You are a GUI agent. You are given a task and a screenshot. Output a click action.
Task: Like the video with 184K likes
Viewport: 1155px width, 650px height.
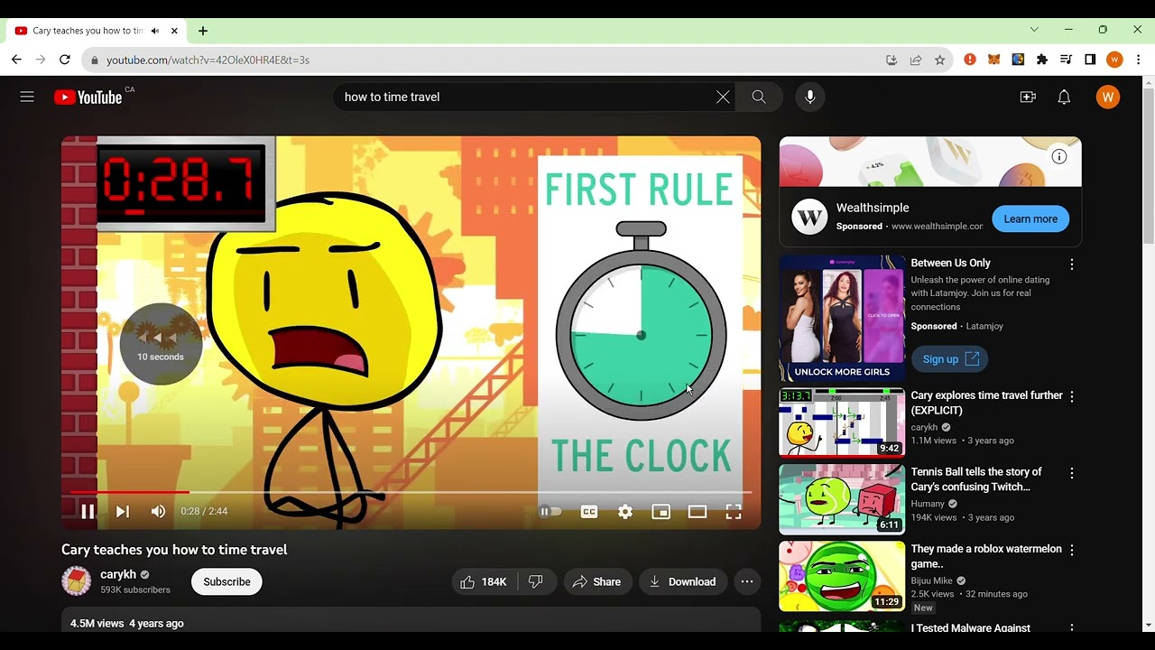pyautogui.click(x=485, y=582)
